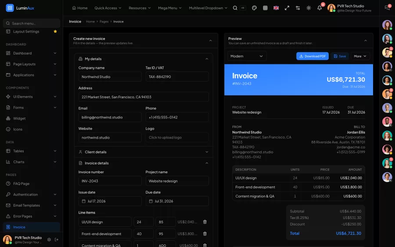Expand the Dashboard sidebar menu
The image size is (395, 247).
(31, 53)
